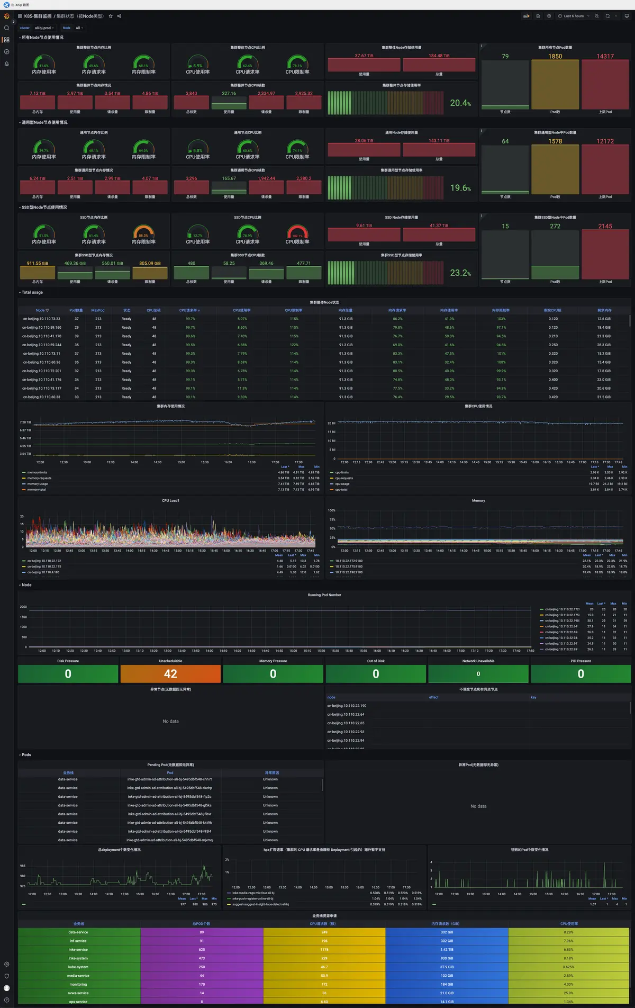
Task: Open the Alerting bell icon in sidebar
Action: tap(6, 64)
